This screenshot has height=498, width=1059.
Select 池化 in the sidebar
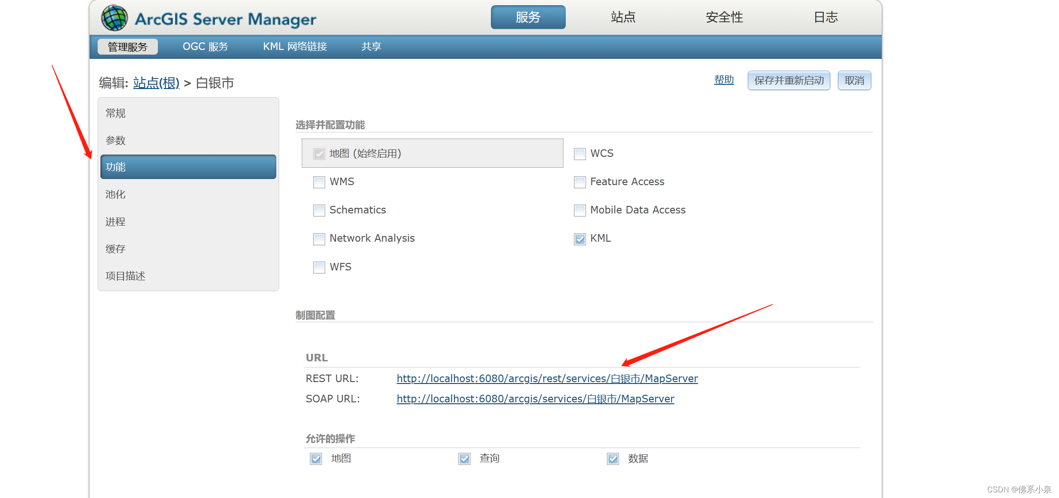pyautogui.click(x=115, y=194)
